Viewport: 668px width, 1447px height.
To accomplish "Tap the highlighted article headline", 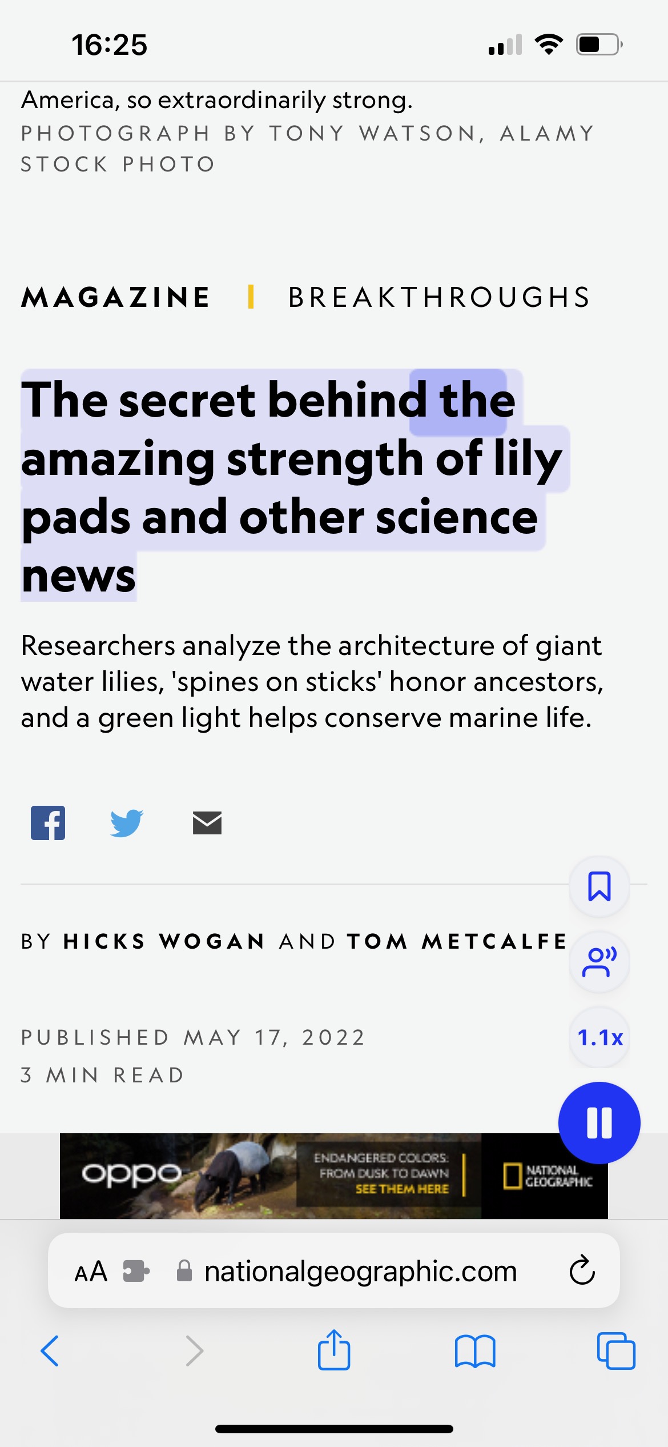I will [x=291, y=487].
